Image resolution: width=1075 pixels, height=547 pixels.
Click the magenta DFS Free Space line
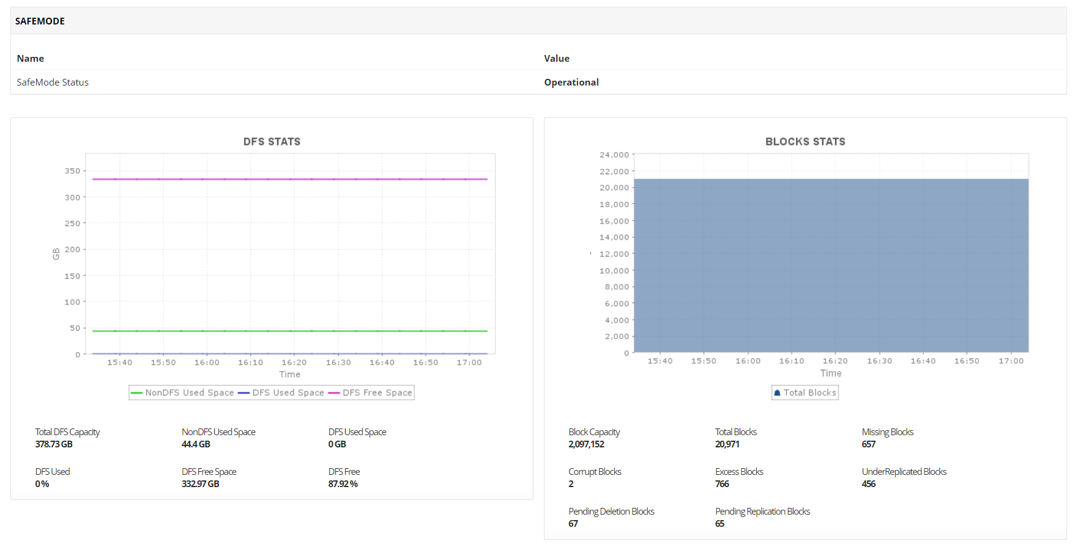[290, 179]
